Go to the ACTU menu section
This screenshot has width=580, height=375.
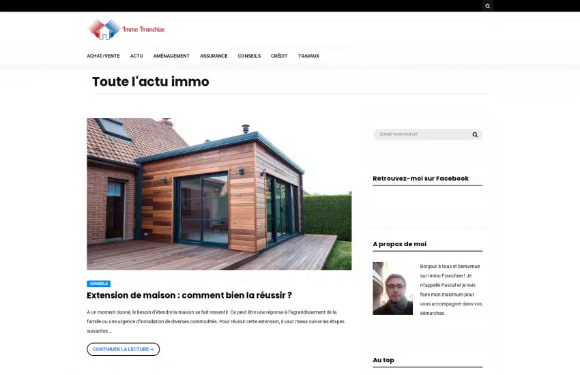tap(136, 56)
